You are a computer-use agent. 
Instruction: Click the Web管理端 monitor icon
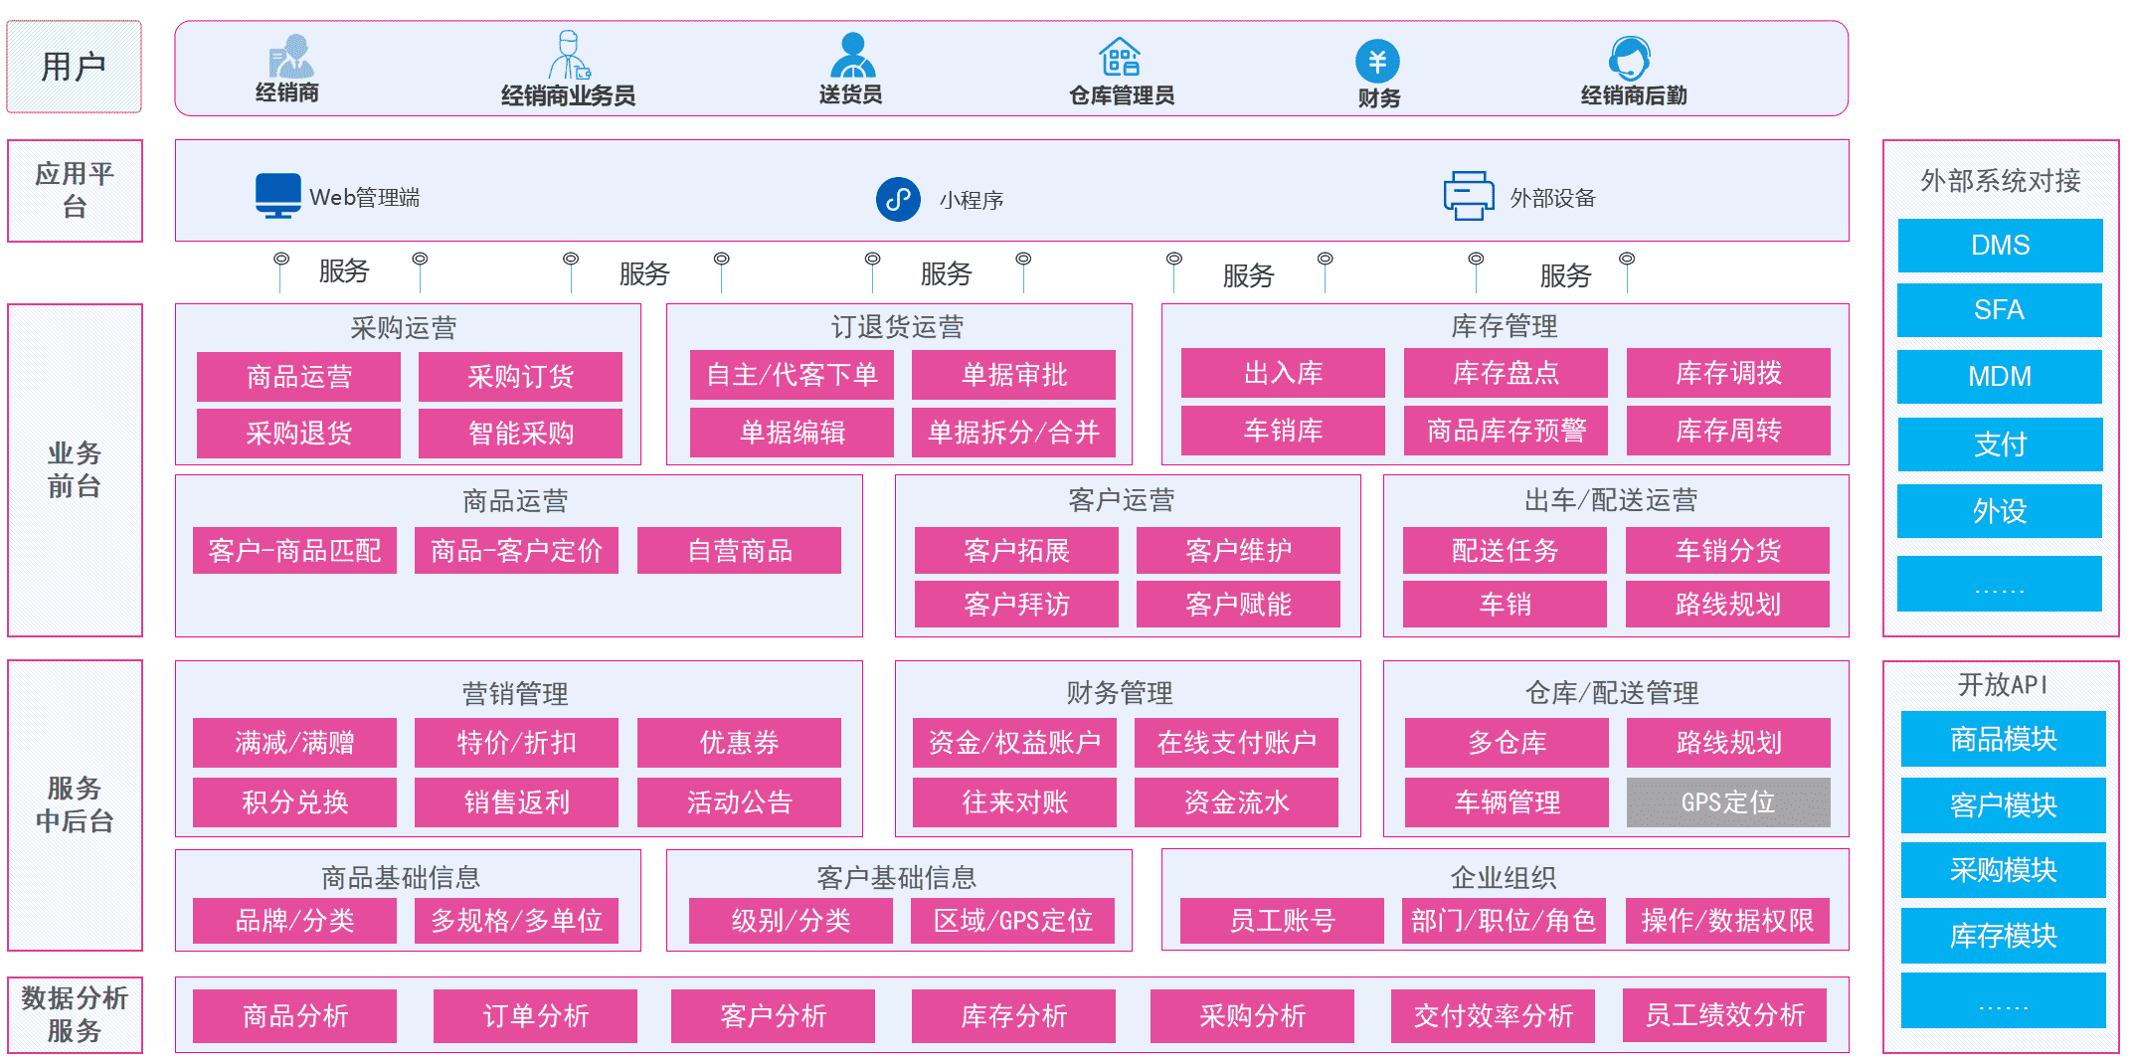click(278, 196)
